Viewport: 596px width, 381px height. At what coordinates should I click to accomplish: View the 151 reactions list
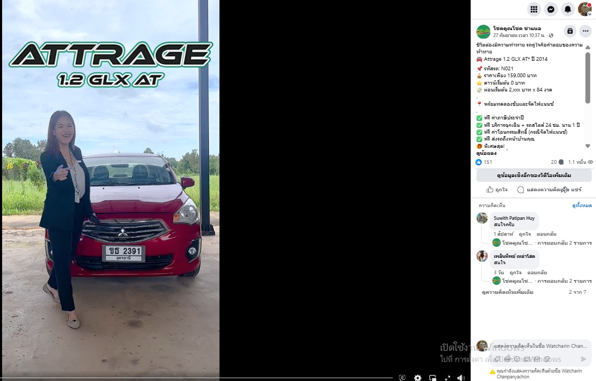click(488, 162)
